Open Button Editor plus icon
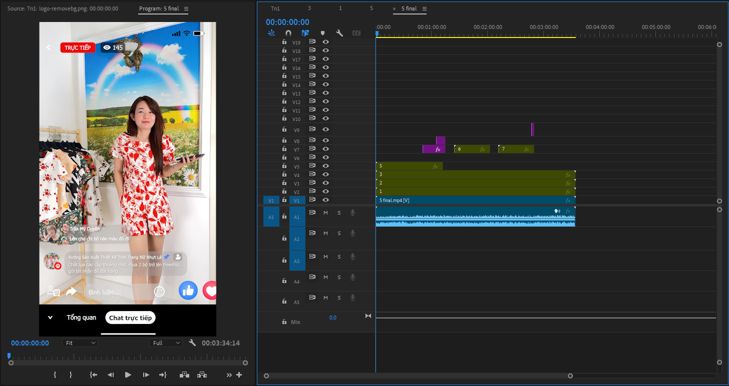 (239, 374)
